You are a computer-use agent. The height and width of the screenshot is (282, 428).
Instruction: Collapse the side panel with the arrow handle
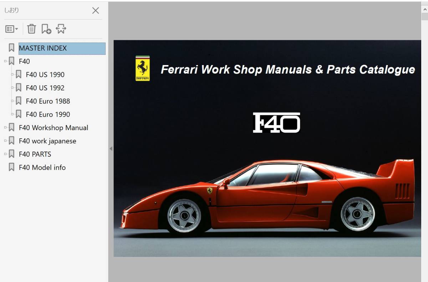[111, 149]
